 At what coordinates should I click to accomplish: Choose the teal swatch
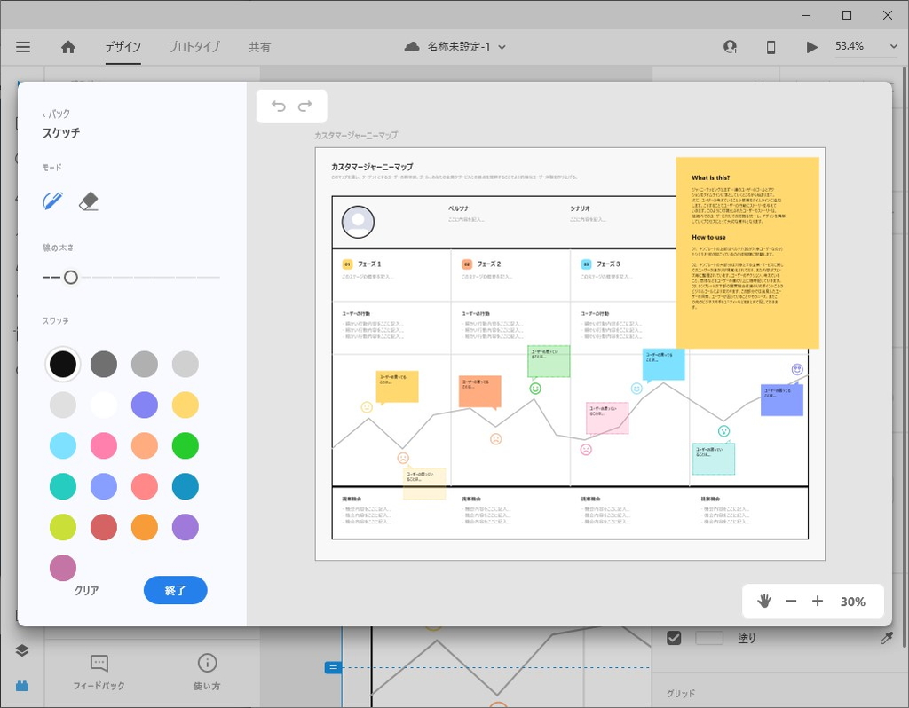(63, 487)
